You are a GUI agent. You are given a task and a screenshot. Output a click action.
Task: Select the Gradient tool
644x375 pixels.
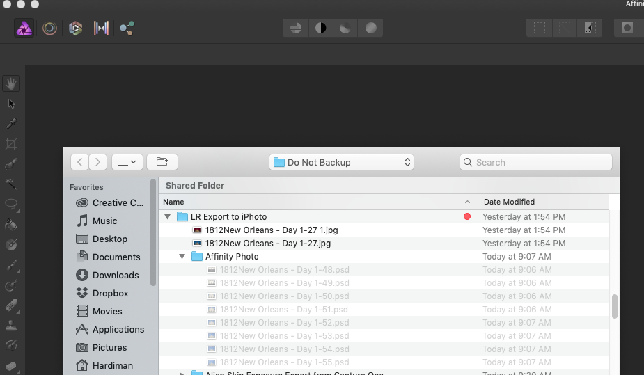(x=11, y=245)
